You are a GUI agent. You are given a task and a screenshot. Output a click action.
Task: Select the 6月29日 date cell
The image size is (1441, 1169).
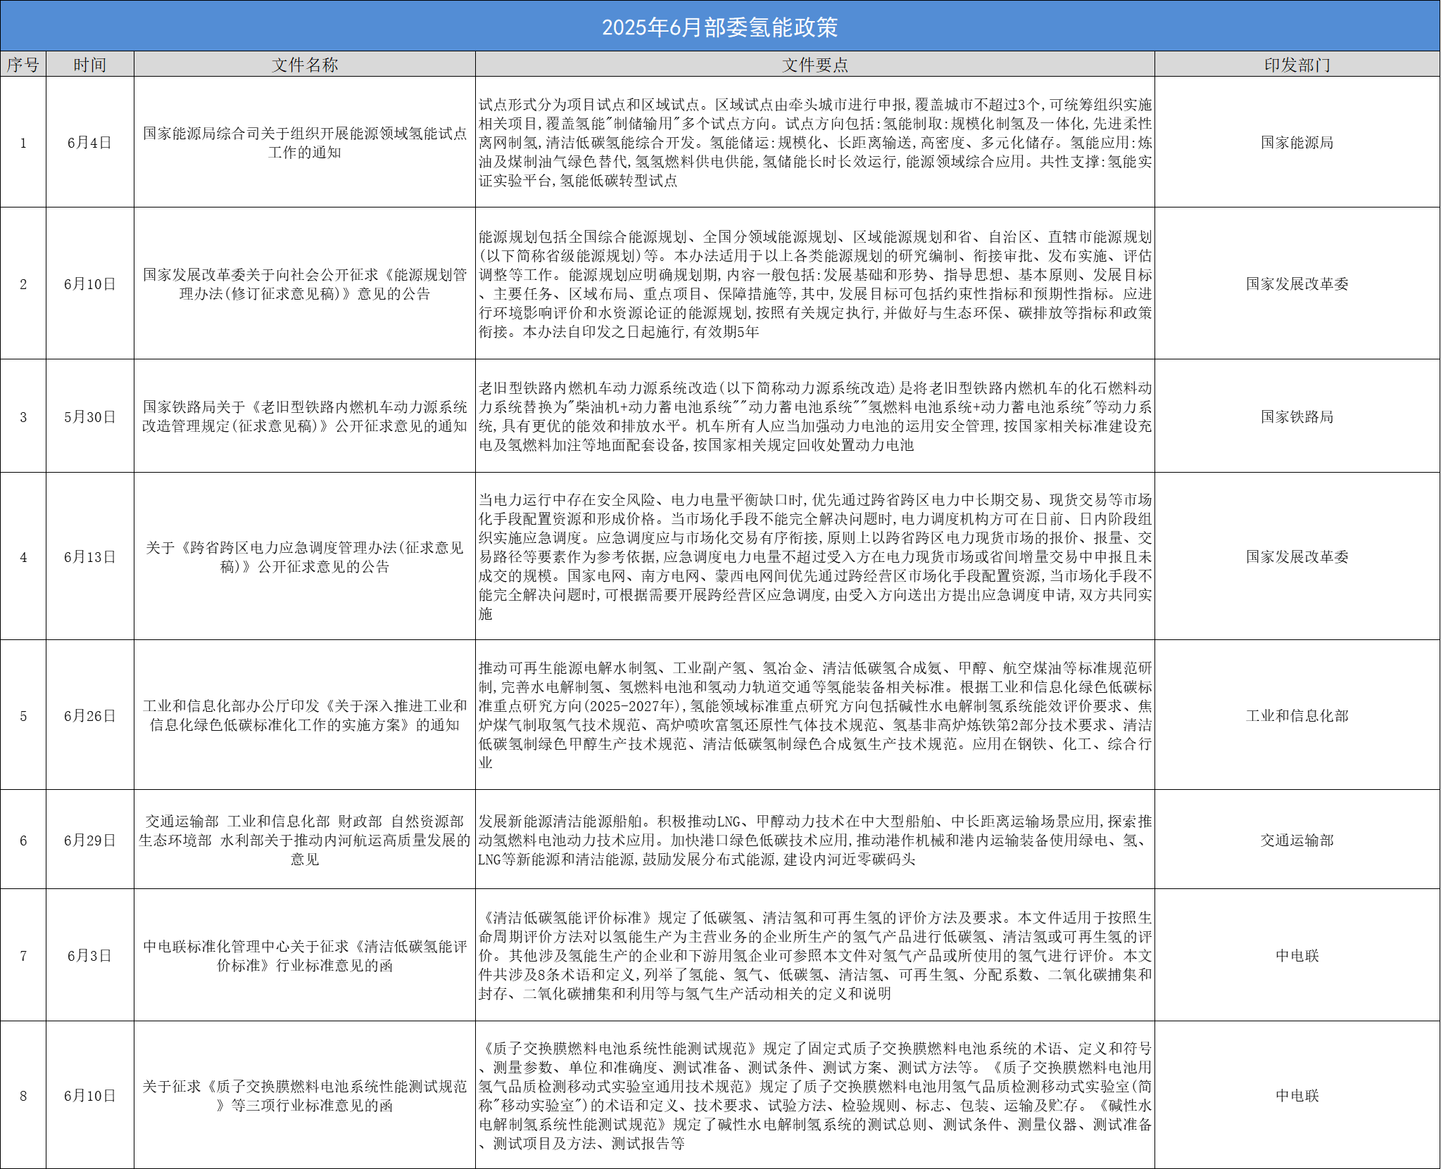point(90,841)
